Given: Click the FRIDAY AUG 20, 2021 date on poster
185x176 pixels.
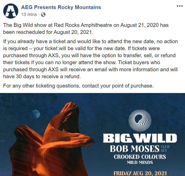Looking at the screenshot, I should pos(140,173).
